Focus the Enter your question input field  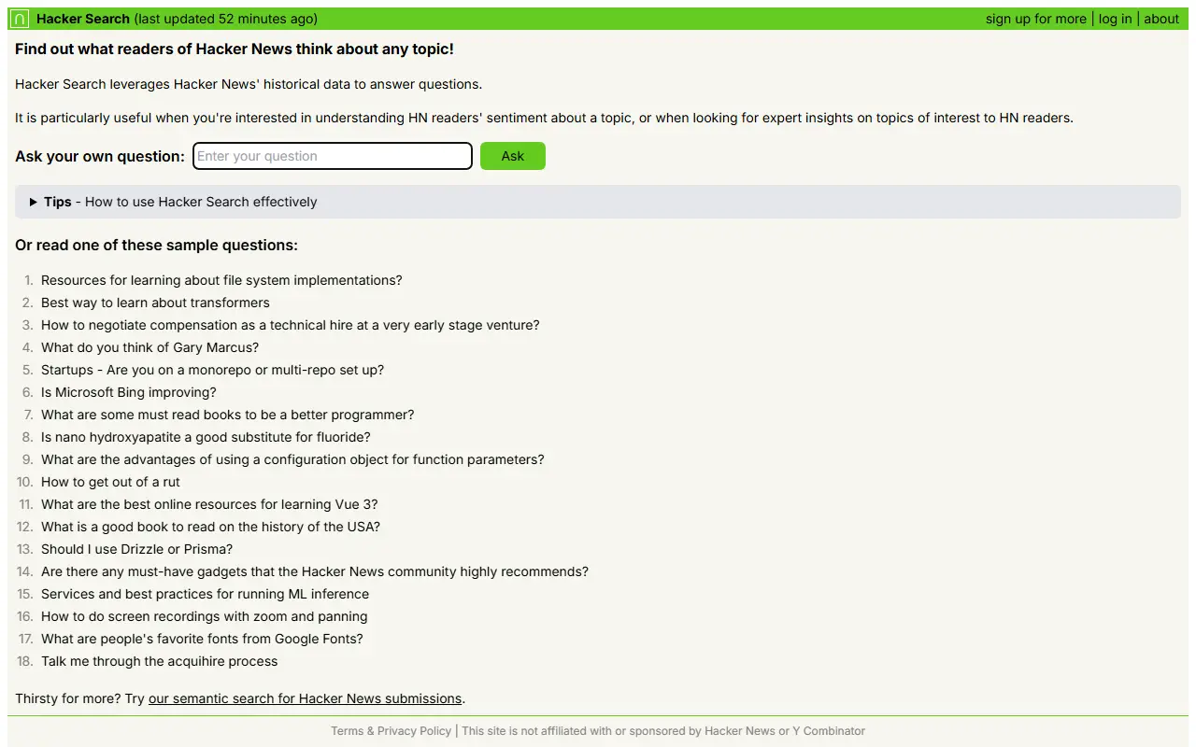pos(333,156)
